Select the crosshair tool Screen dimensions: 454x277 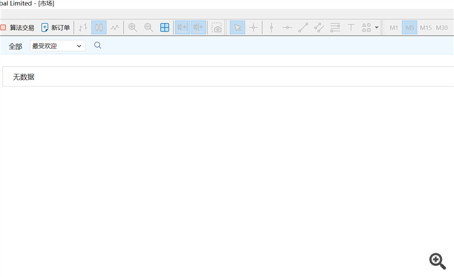click(254, 28)
